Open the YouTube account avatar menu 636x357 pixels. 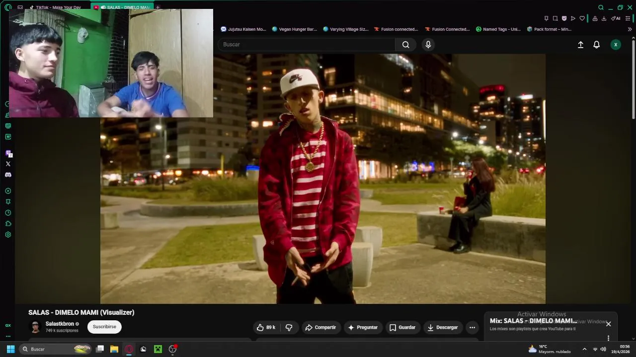[x=616, y=45]
